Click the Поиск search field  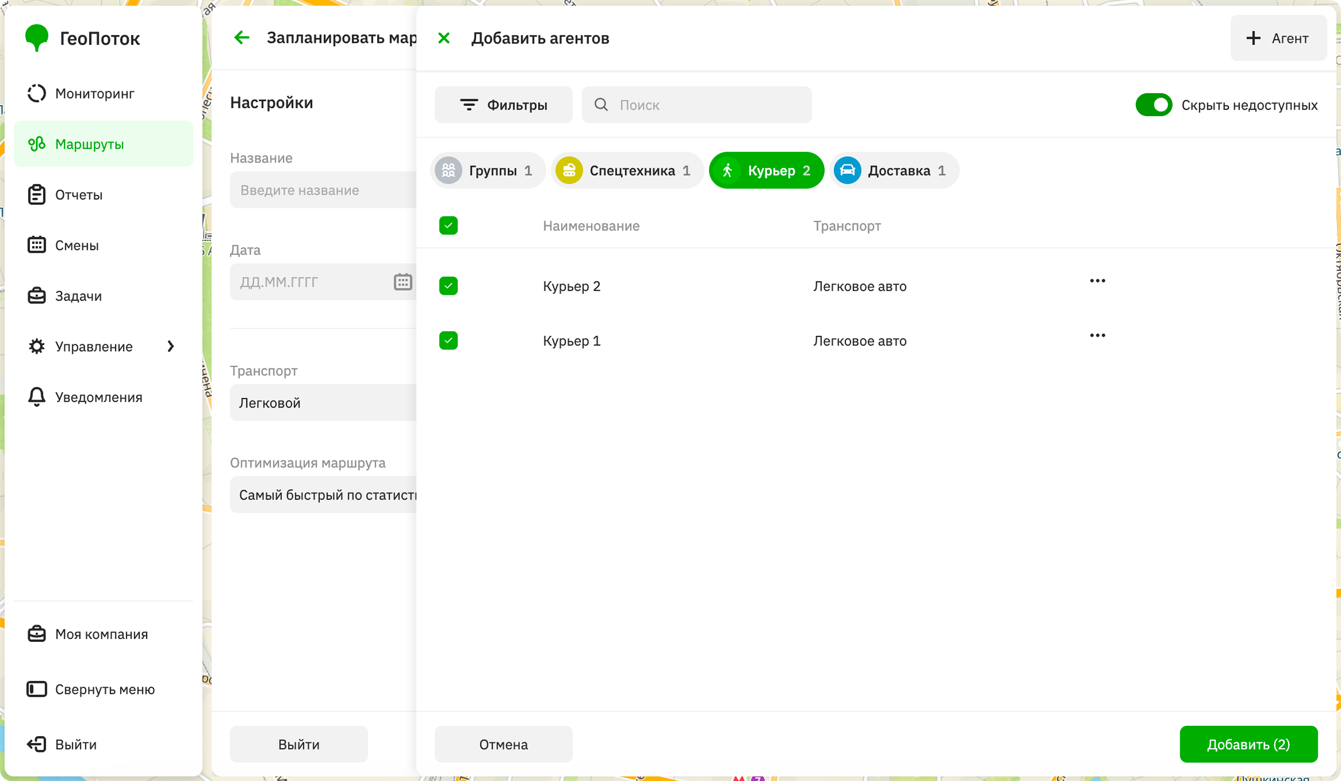point(697,105)
